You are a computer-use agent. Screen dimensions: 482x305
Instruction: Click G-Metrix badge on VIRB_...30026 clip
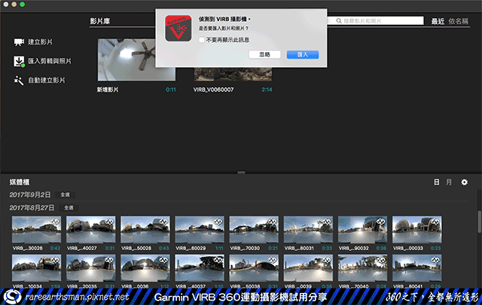point(55,222)
